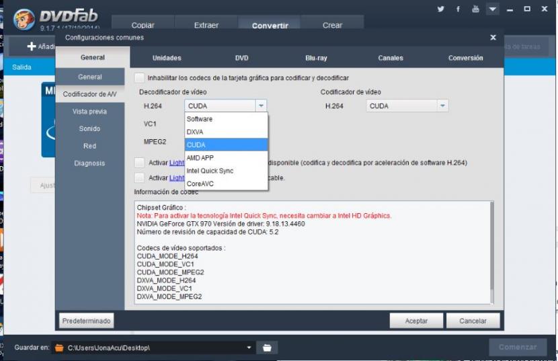Click the browse output folder icon

point(267,348)
